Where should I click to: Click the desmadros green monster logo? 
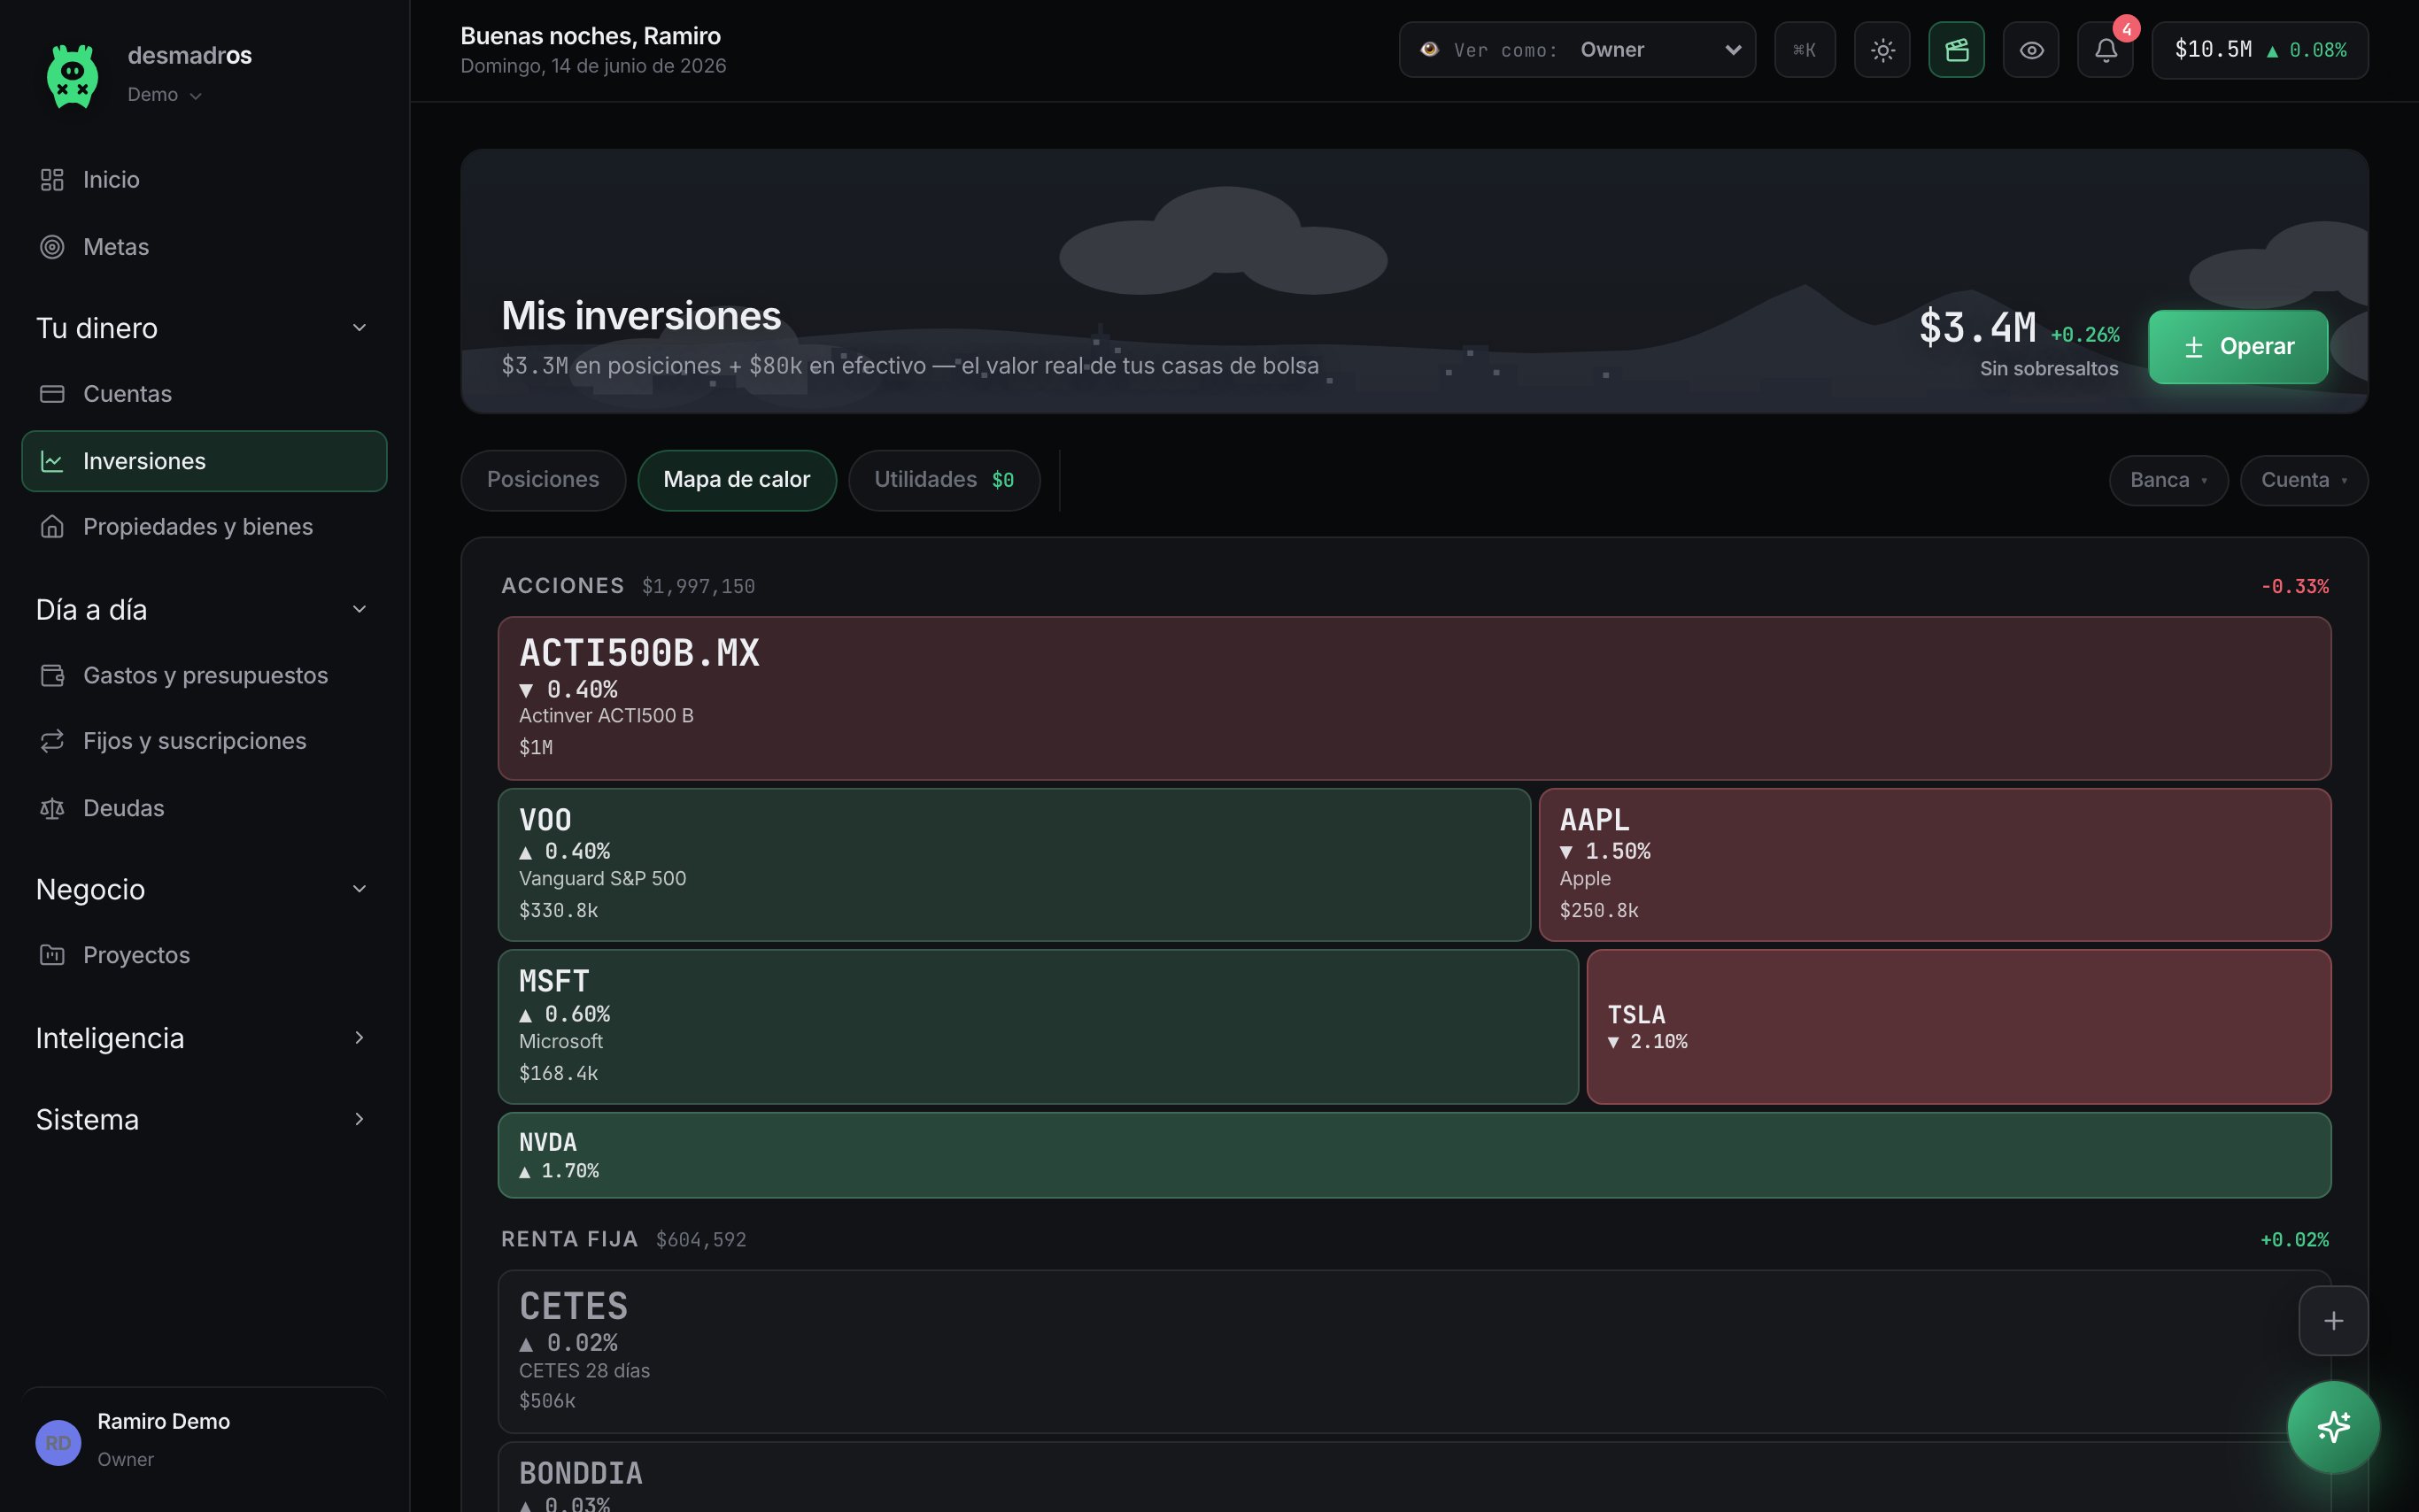(72, 76)
